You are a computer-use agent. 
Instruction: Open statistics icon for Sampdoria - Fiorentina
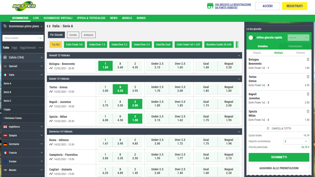click(51, 159)
